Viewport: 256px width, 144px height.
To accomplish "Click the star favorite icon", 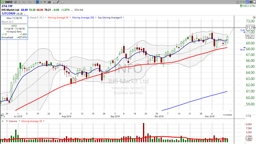I will click(x=238, y=2).
